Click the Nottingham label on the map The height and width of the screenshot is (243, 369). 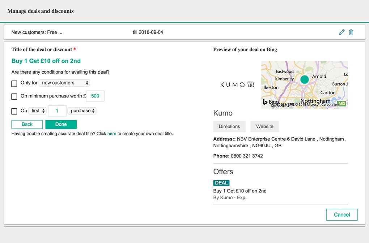tap(315, 101)
